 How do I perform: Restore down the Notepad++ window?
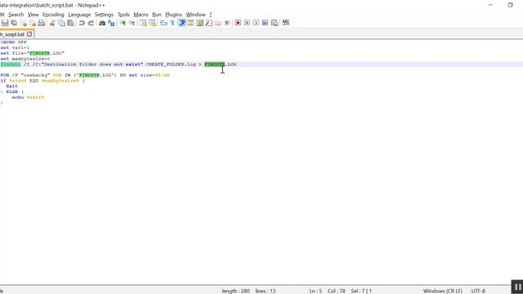pyautogui.click(x=510, y=5)
